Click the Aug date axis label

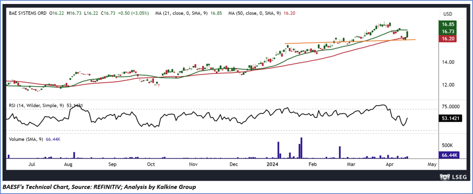[68, 165]
